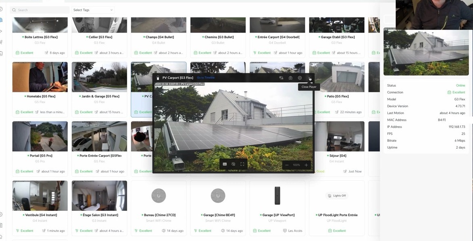Click the Garage [Chime:BE49] chime icon
The height and width of the screenshot is (241, 473).
[218, 196]
